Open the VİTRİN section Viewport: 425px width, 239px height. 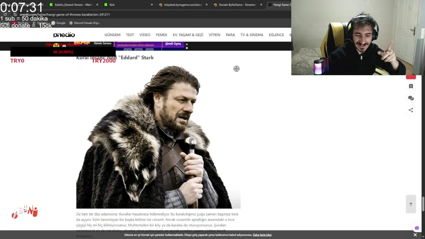pyautogui.click(x=214, y=35)
